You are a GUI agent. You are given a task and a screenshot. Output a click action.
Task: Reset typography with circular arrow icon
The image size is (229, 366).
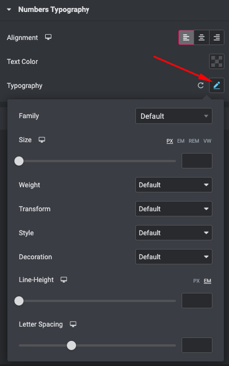coord(200,86)
